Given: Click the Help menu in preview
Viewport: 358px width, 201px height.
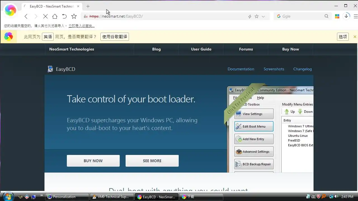Looking at the screenshot, I should pos(260,98).
